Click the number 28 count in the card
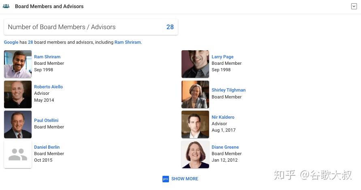Viewport: 361px width, 190px height. click(170, 27)
